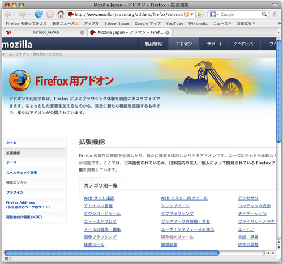The height and width of the screenshot is (264, 283).
Task: Open the 検索ツール category
Action: click(94, 245)
